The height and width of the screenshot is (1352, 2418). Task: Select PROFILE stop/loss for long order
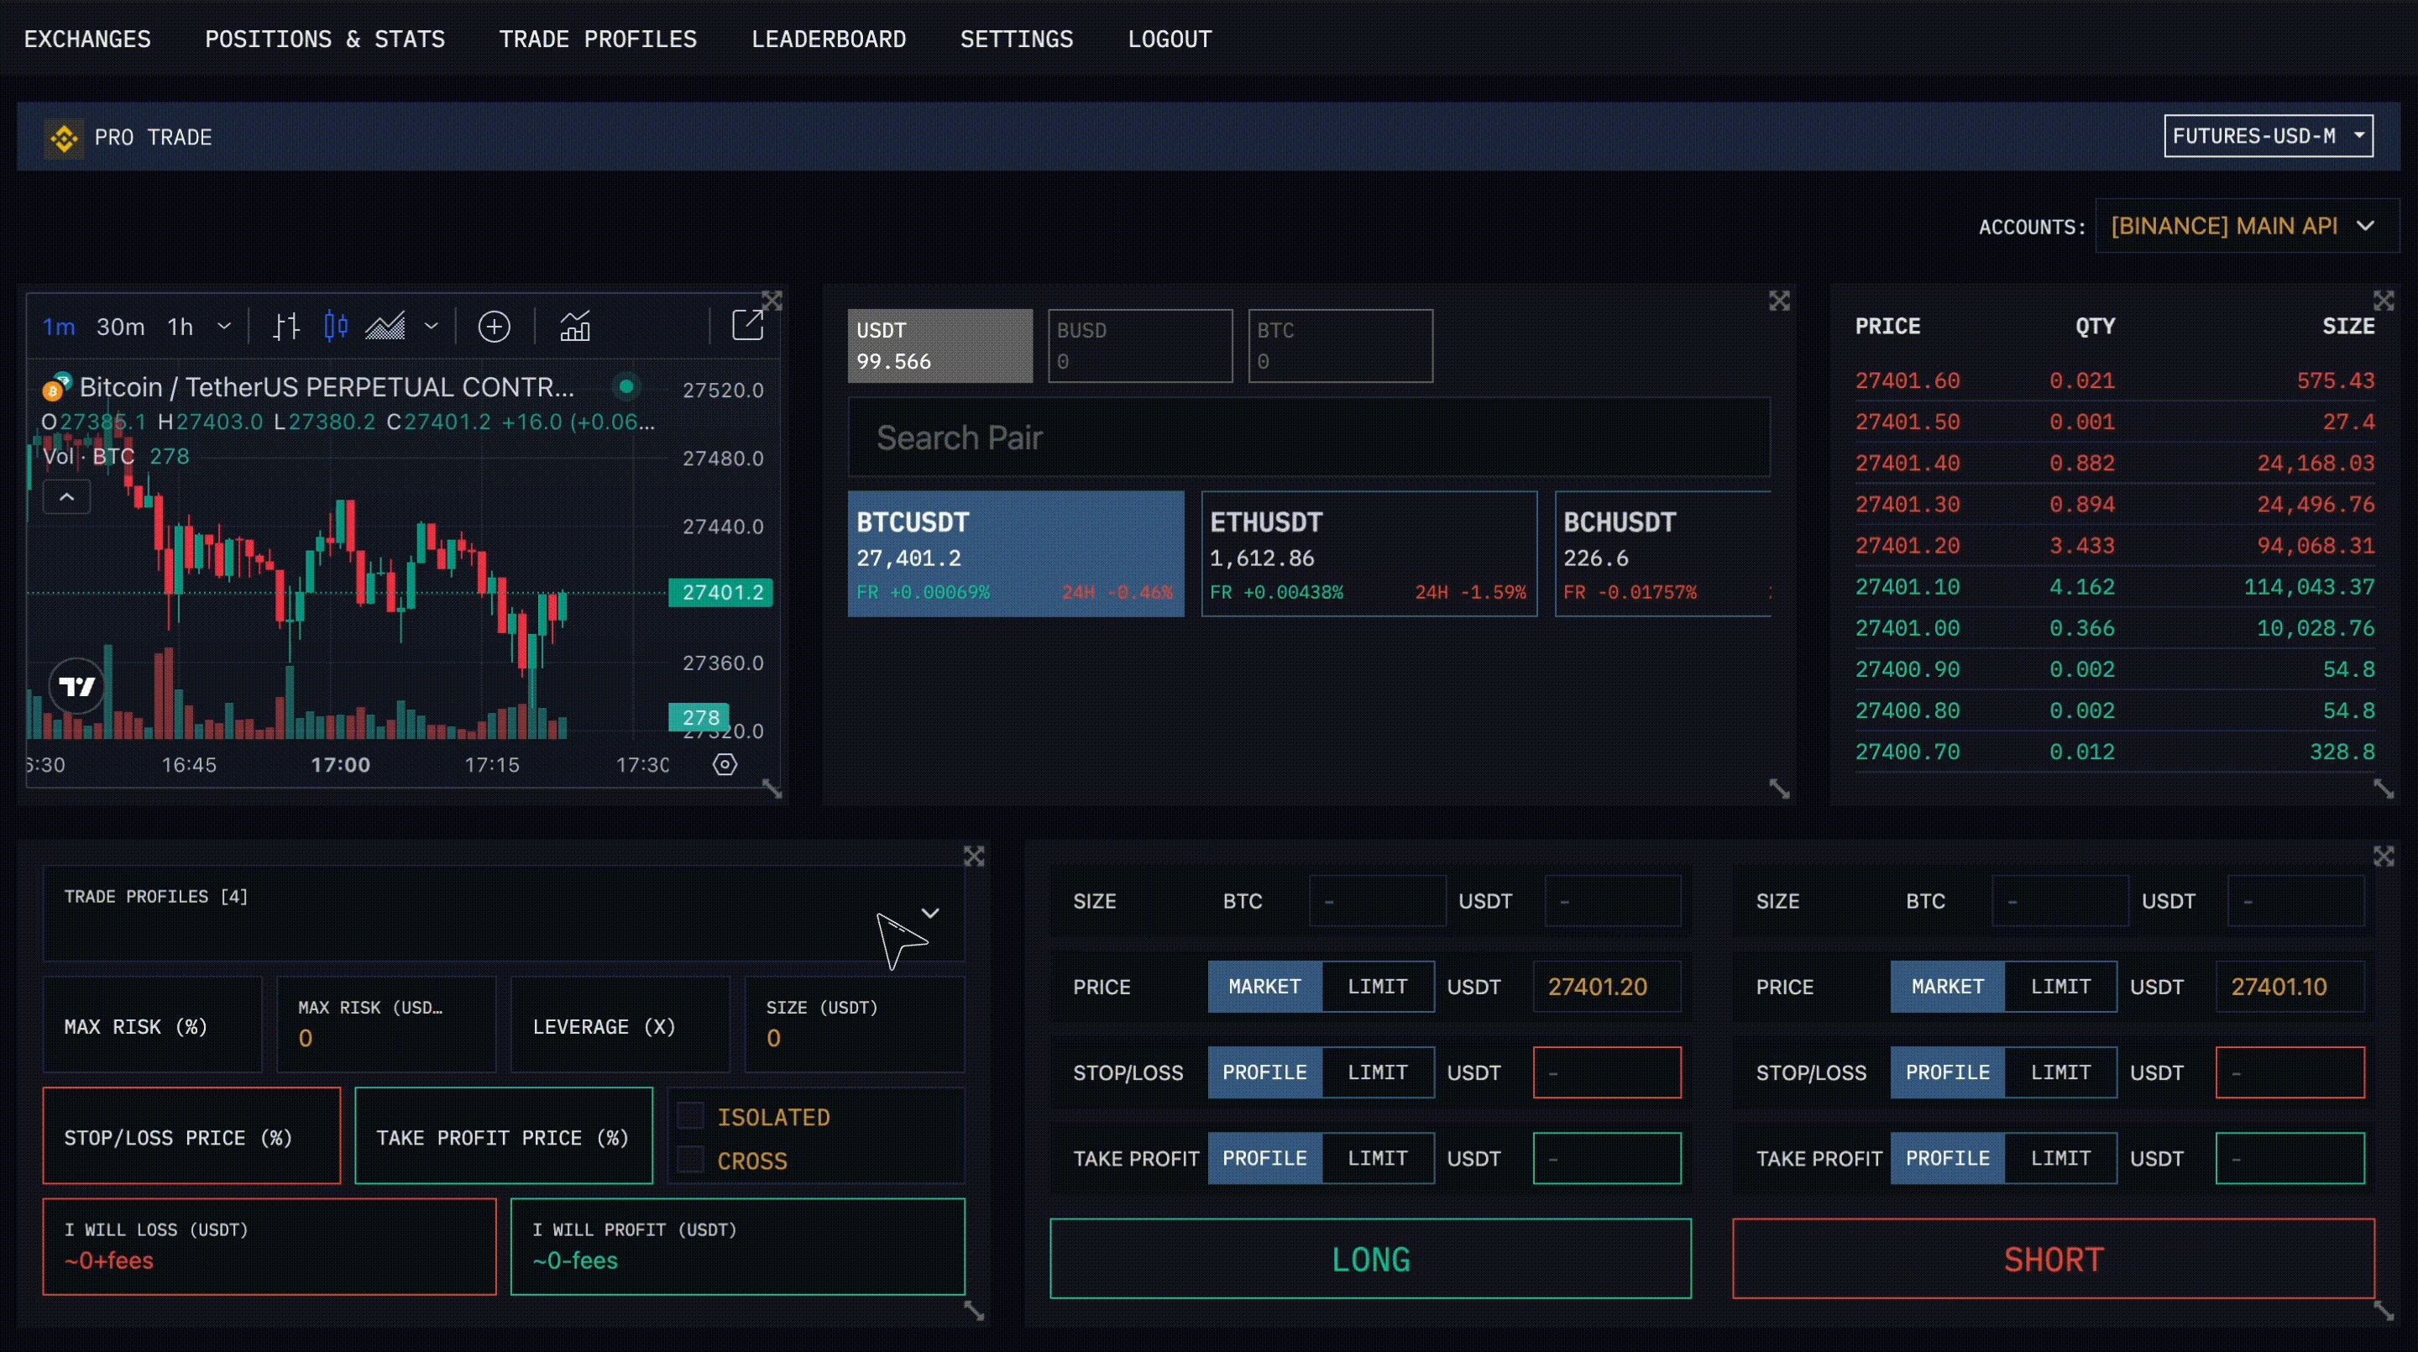click(1264, 1072)
